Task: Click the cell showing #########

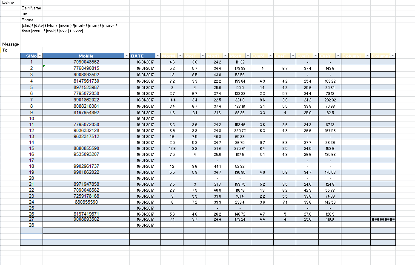Action: 383,219
